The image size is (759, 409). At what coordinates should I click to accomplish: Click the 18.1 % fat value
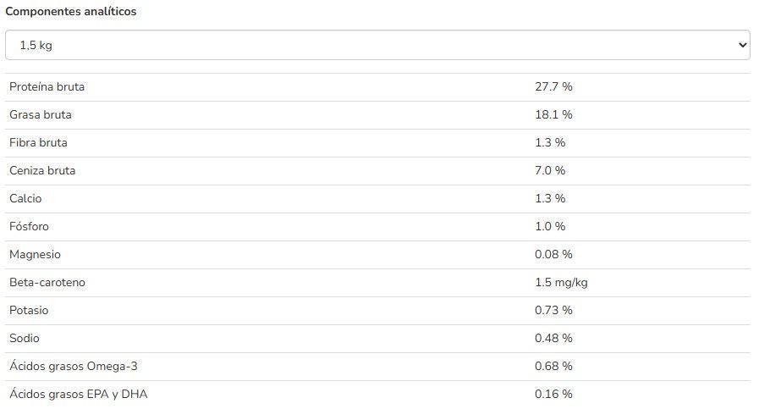tap(553, 115)
